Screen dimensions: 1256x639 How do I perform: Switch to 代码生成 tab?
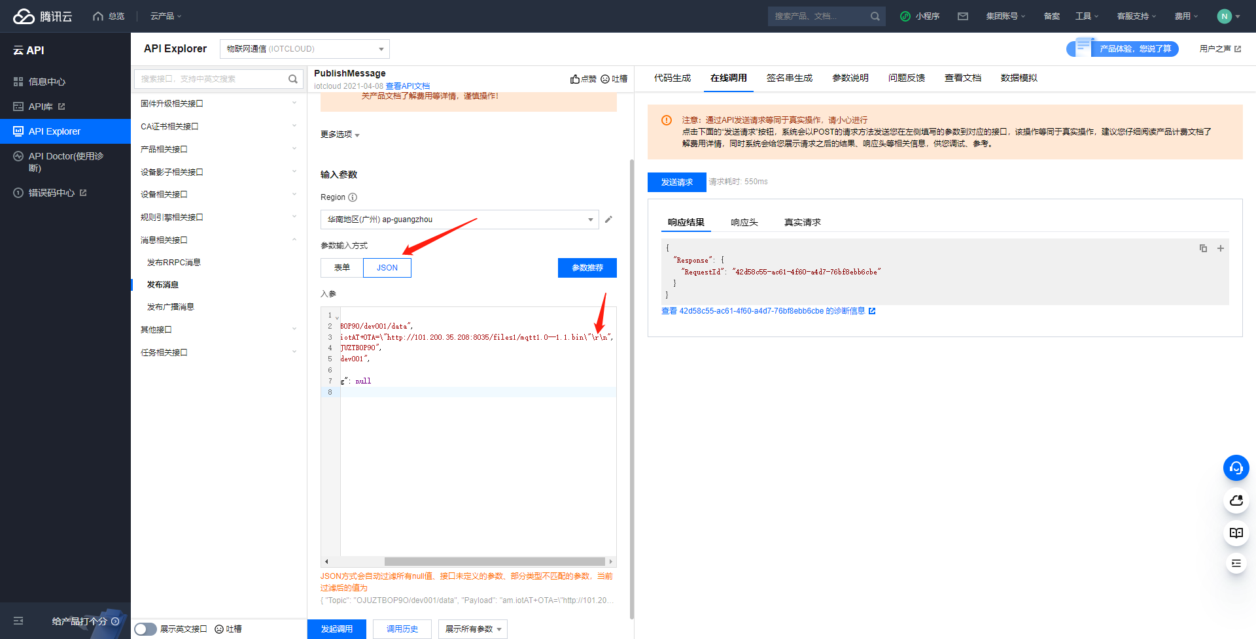tap(672, 78)
